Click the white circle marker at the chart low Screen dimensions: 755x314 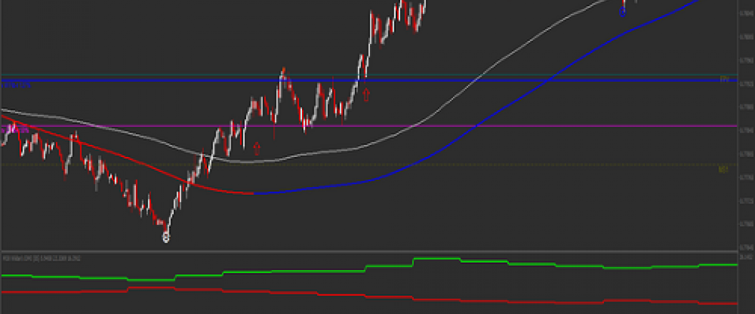point(166,237)
